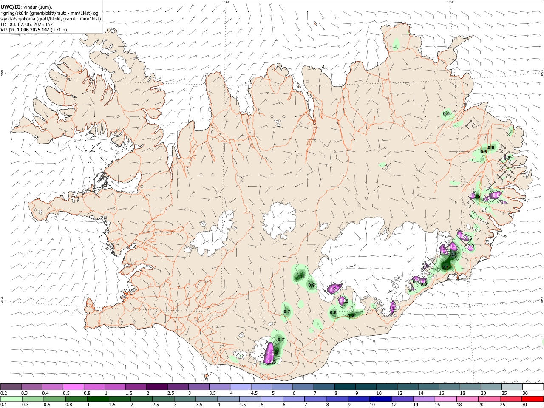
Task: Pick the white 30 swatch in the snow legend
Action: 533,387
